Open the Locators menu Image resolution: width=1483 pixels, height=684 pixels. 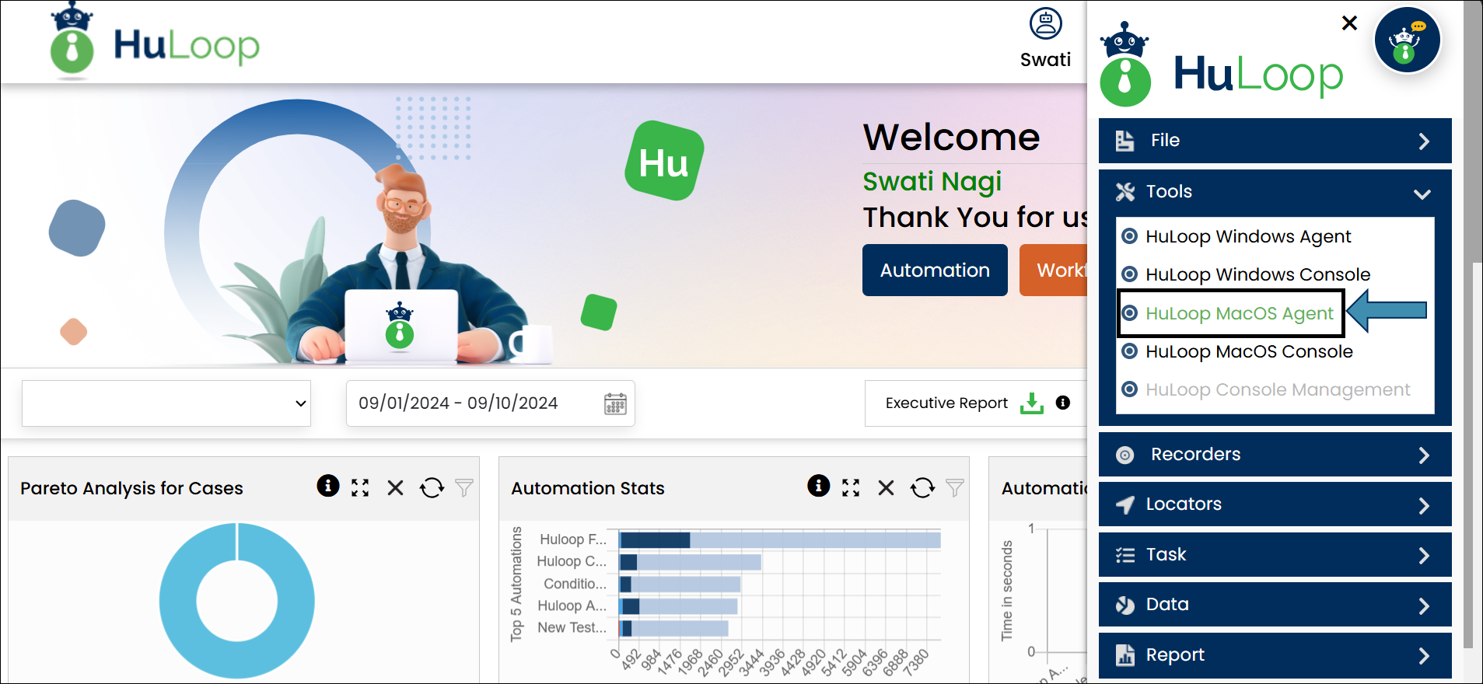pyautogui.click(x=1275, y=504)
